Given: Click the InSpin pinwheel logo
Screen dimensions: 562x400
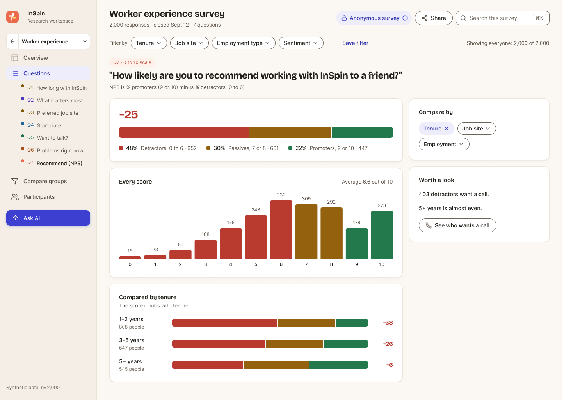Looking at the screenshot, I should click(x=12, y=17).
